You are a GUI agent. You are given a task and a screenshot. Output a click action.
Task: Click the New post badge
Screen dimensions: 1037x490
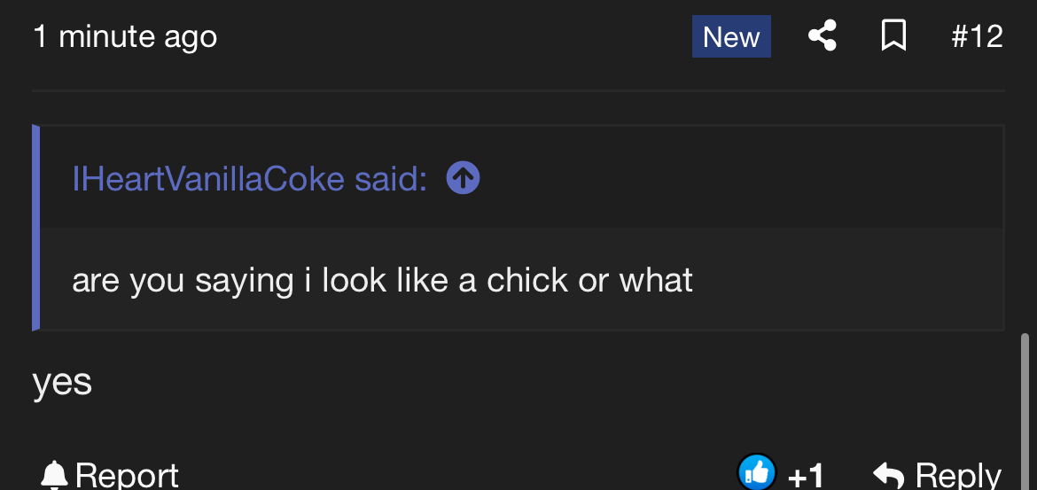pyautogui.click(x=731, y=36)
